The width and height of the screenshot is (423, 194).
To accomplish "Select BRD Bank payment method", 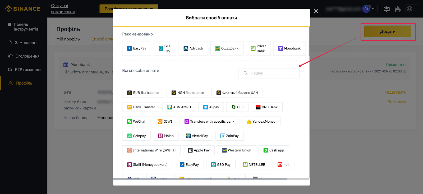I will [267, 107].
